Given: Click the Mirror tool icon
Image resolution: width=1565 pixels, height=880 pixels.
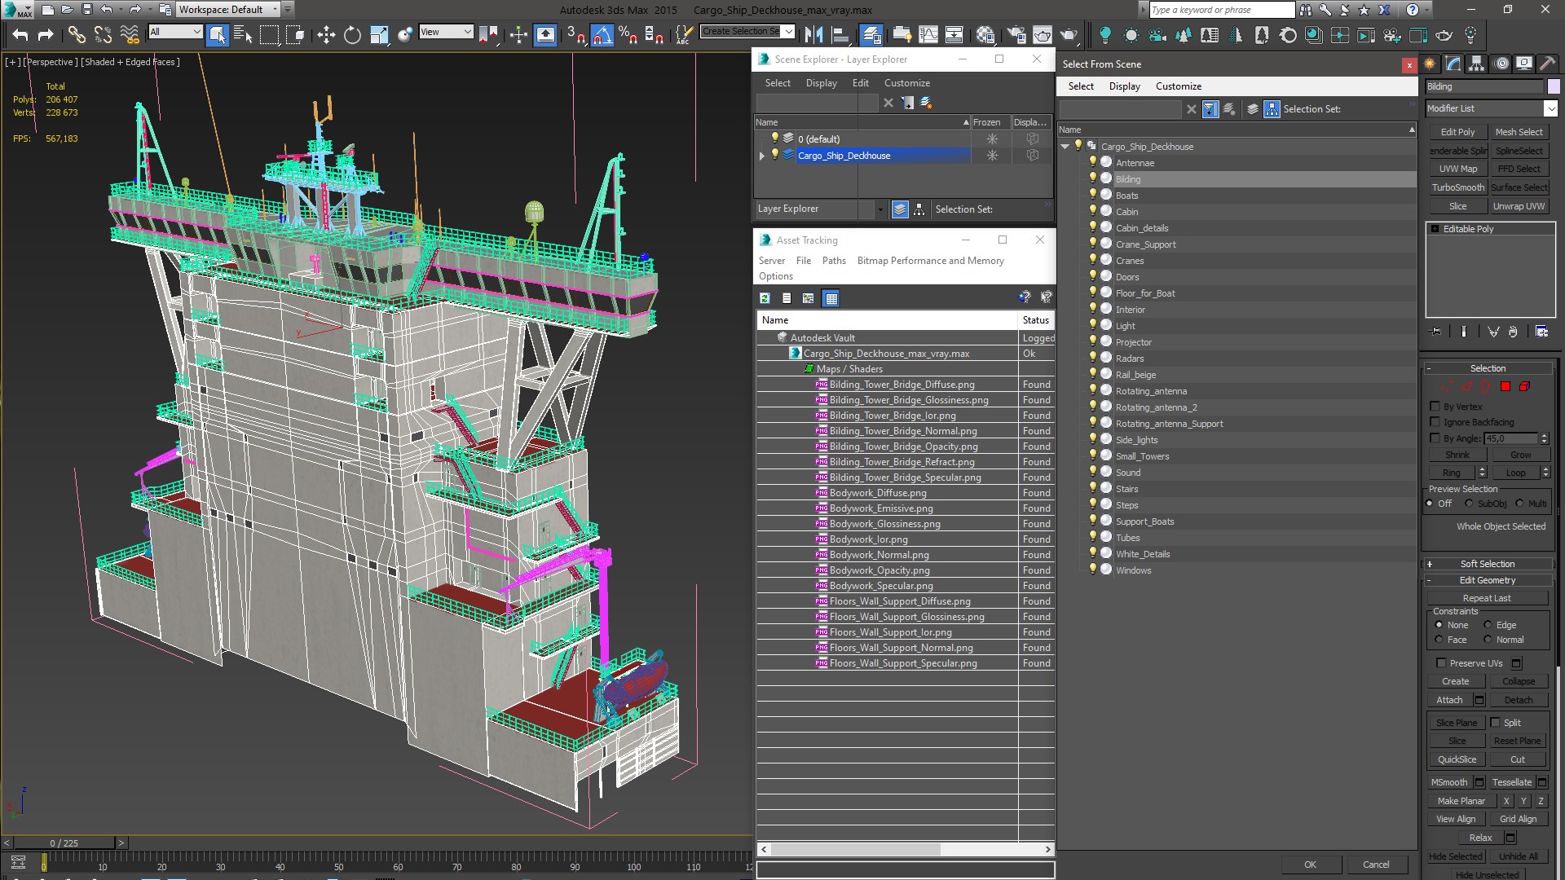Looking at the screenshot, I should pyautogui.click(x=813, y=34).
